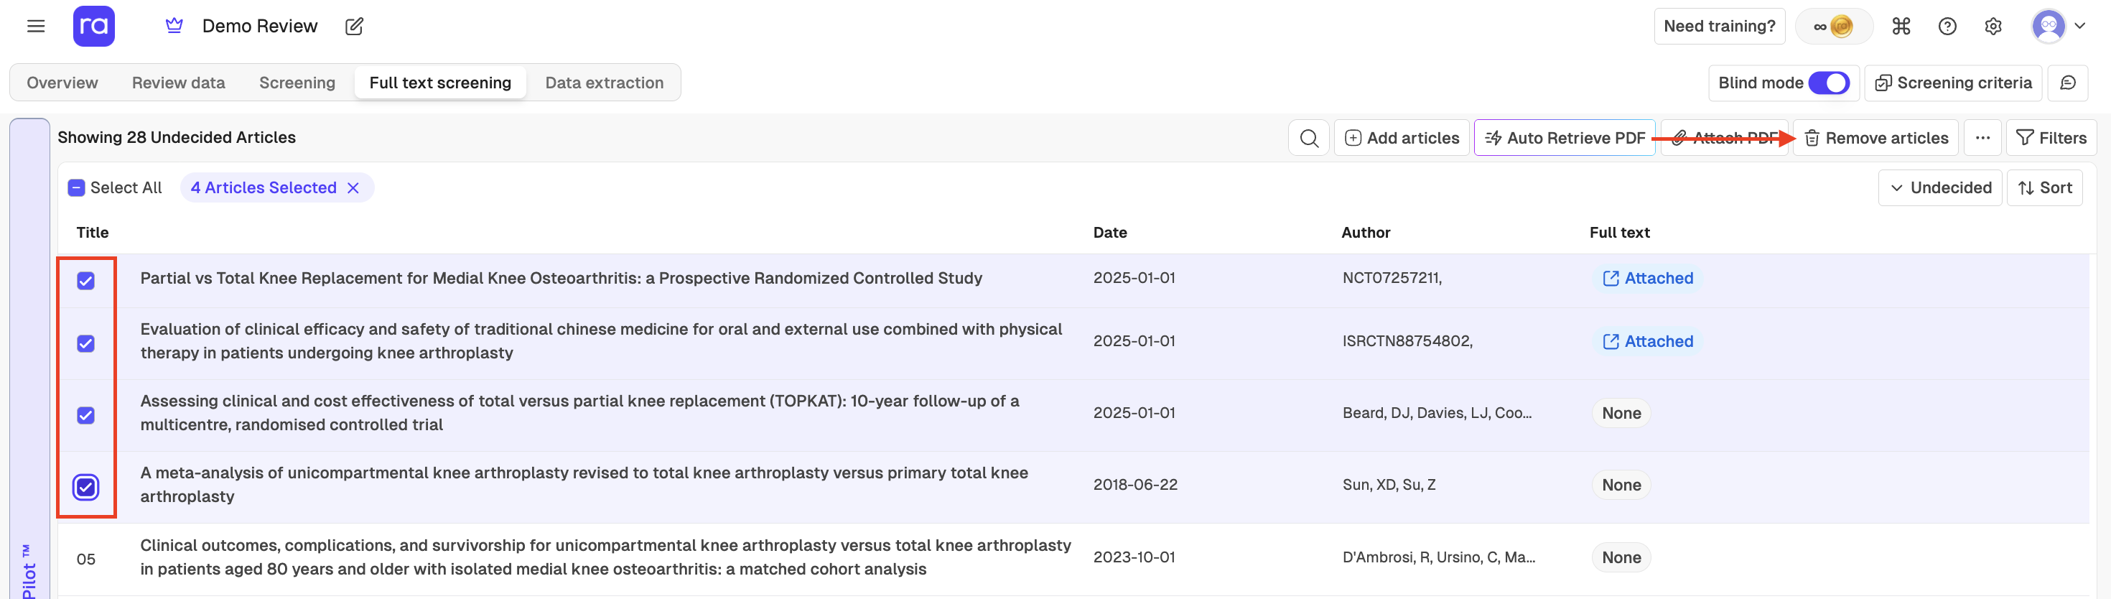The height and width of the screenshot is (599, 2111).
Task: Open the chat comments icon
Action: point(2066,83)
